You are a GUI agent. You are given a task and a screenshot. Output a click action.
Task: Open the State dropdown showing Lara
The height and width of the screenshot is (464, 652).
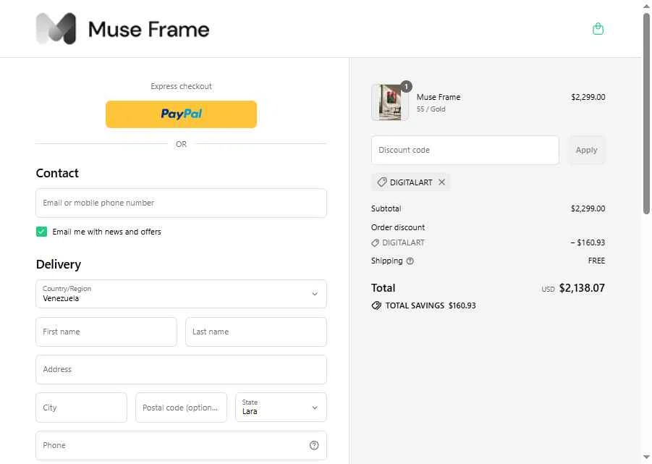[281, 408]
